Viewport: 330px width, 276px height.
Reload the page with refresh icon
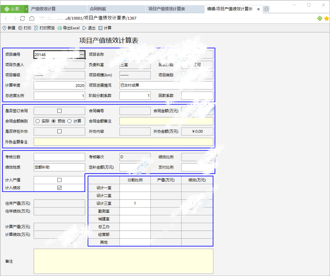[x=22, y=18]
